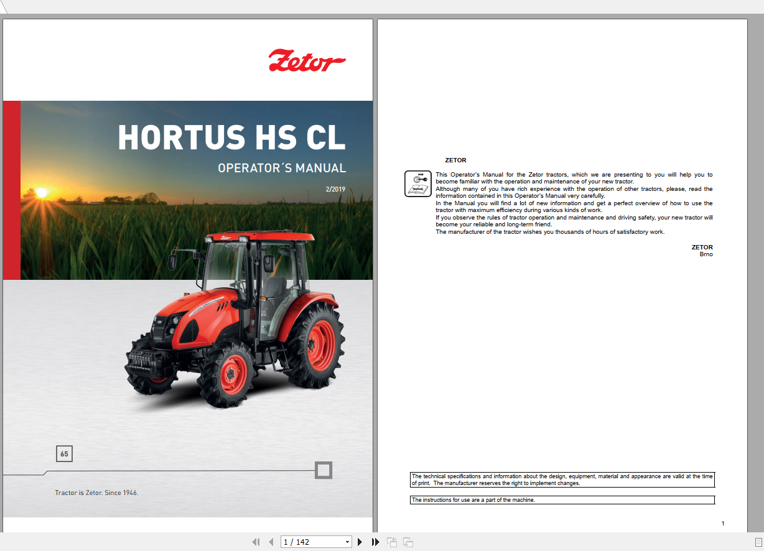Open the page layout icon at bottom right
The height and width of the screenshot is (551, 764).
(758, 542)
